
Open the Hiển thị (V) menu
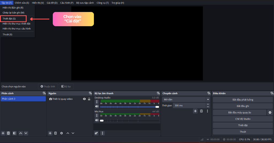click(38, 3)
